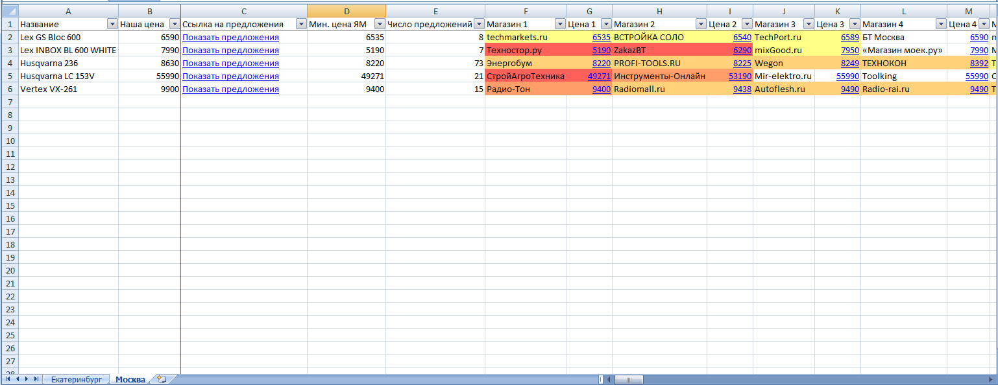
Task: Open filter dropdown for Магазин 1
Action: (560, 24)
